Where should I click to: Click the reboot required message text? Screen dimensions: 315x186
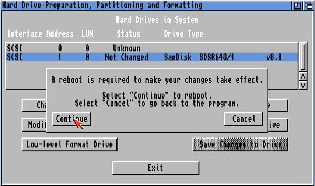tap(157, 80)
